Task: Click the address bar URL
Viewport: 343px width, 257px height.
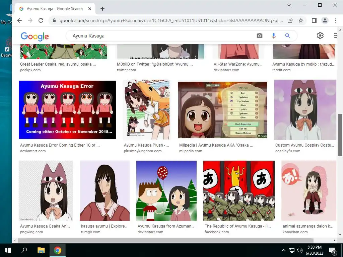Action: tap(171, 20)
